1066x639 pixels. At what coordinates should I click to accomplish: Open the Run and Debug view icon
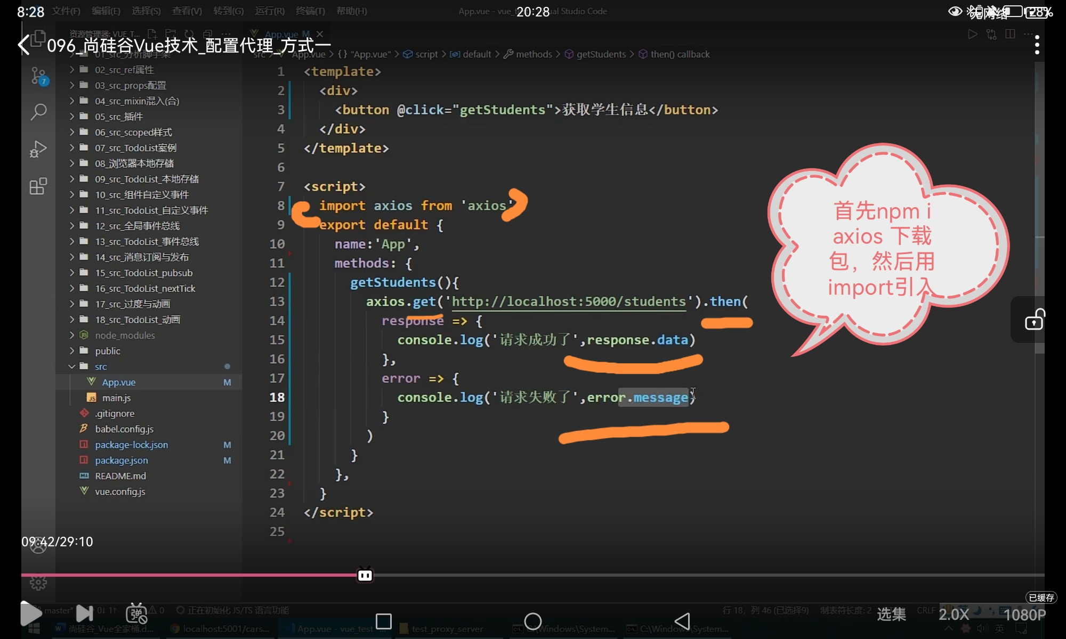click(38, 149)
